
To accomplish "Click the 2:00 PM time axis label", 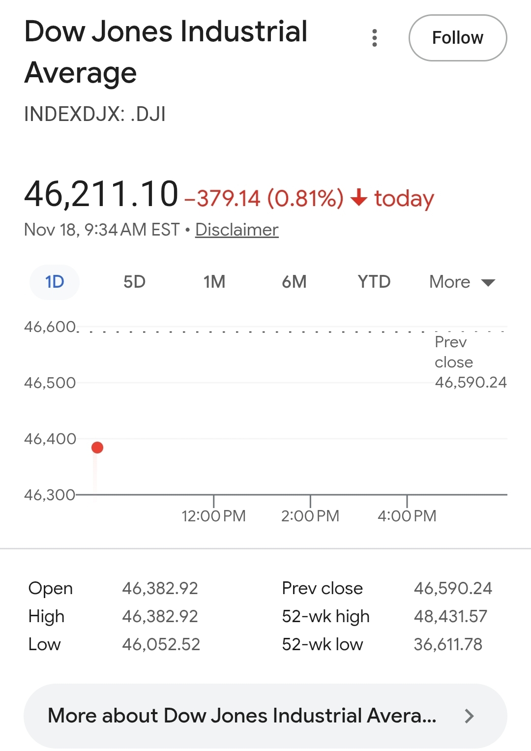I will 310,516.
